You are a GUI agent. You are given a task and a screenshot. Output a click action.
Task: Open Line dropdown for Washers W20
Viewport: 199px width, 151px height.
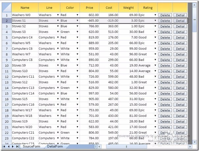tap(58, 127)
